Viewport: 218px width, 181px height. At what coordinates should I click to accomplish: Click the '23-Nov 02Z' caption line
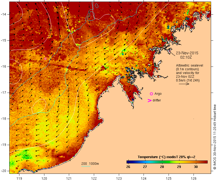coord(185,77)
